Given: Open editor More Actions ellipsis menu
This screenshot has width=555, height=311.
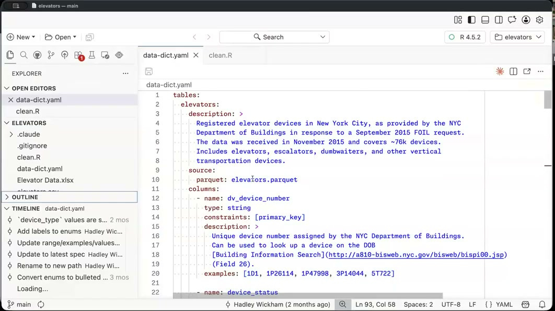Looking at the screenshot, I should pos(540,71).
